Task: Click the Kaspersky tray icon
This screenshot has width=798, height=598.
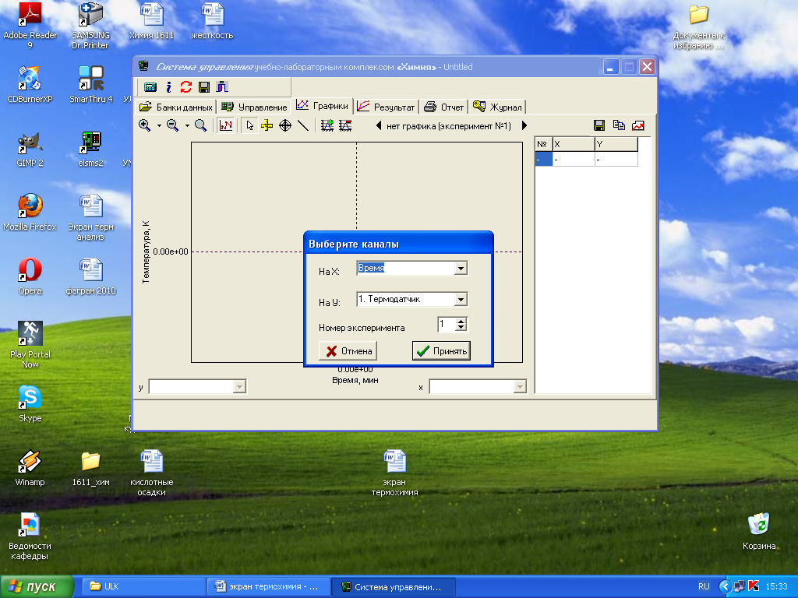Action: click(754, 586)
